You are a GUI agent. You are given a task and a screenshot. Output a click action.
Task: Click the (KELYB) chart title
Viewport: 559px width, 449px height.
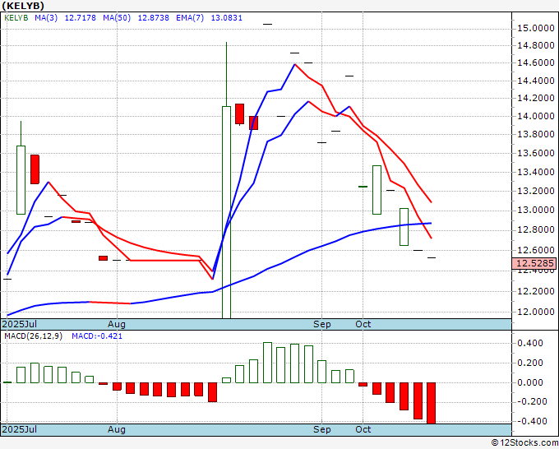(23, 6)
